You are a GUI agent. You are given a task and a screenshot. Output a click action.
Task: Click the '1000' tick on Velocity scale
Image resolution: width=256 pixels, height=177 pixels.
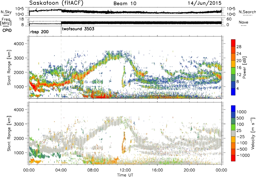click(241, 112)
